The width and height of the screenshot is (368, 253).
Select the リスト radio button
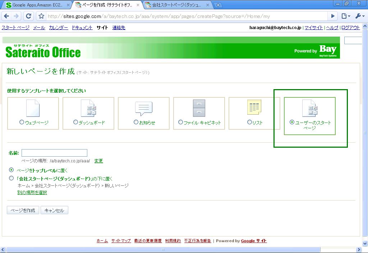coord(249,122)
